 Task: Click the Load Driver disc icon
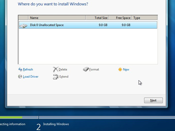[20, 77]
